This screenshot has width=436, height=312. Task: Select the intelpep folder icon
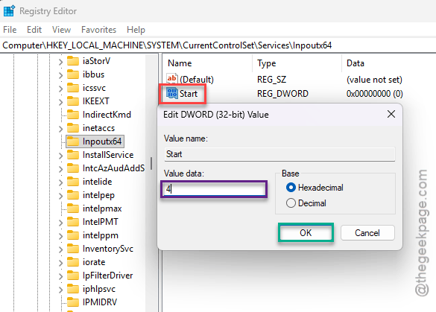pos(73,195)
